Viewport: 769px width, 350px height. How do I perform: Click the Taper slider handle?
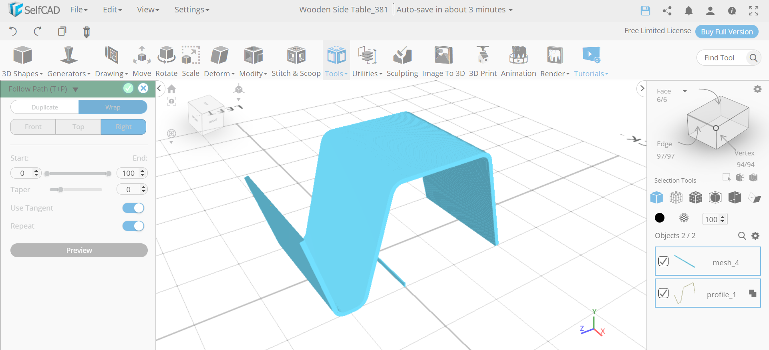pos(60,189)
